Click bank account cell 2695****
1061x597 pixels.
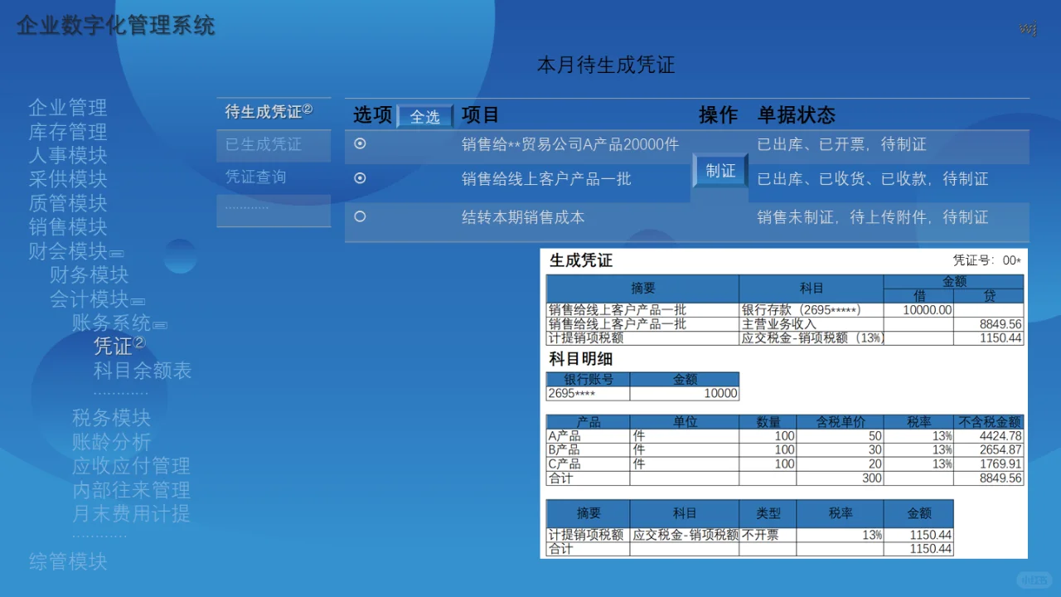point(588,394)
